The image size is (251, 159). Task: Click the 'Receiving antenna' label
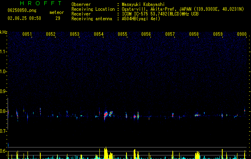click(92, 19)
